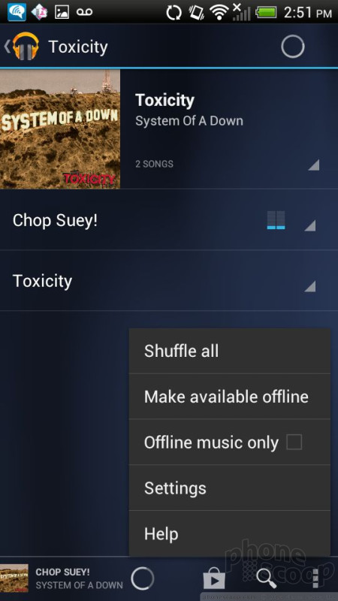Open Chop Suey! song options triangle

tap(309, 225)
